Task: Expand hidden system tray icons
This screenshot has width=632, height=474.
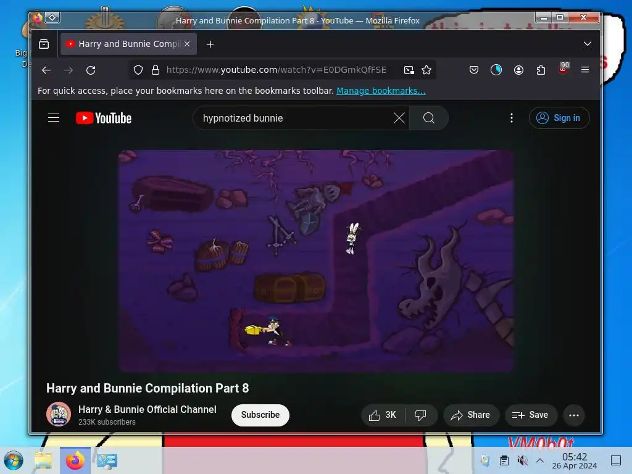Action: 540,460
